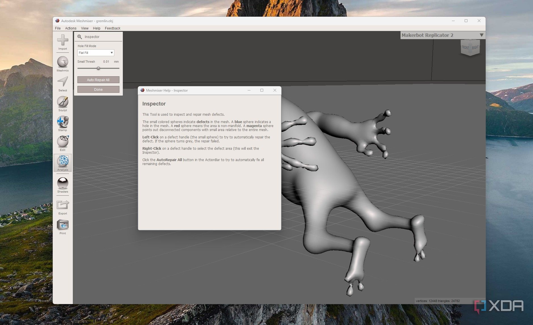533x325 pixels.
Task: Open the Stamp tool
Action: (x=63, y=121)
